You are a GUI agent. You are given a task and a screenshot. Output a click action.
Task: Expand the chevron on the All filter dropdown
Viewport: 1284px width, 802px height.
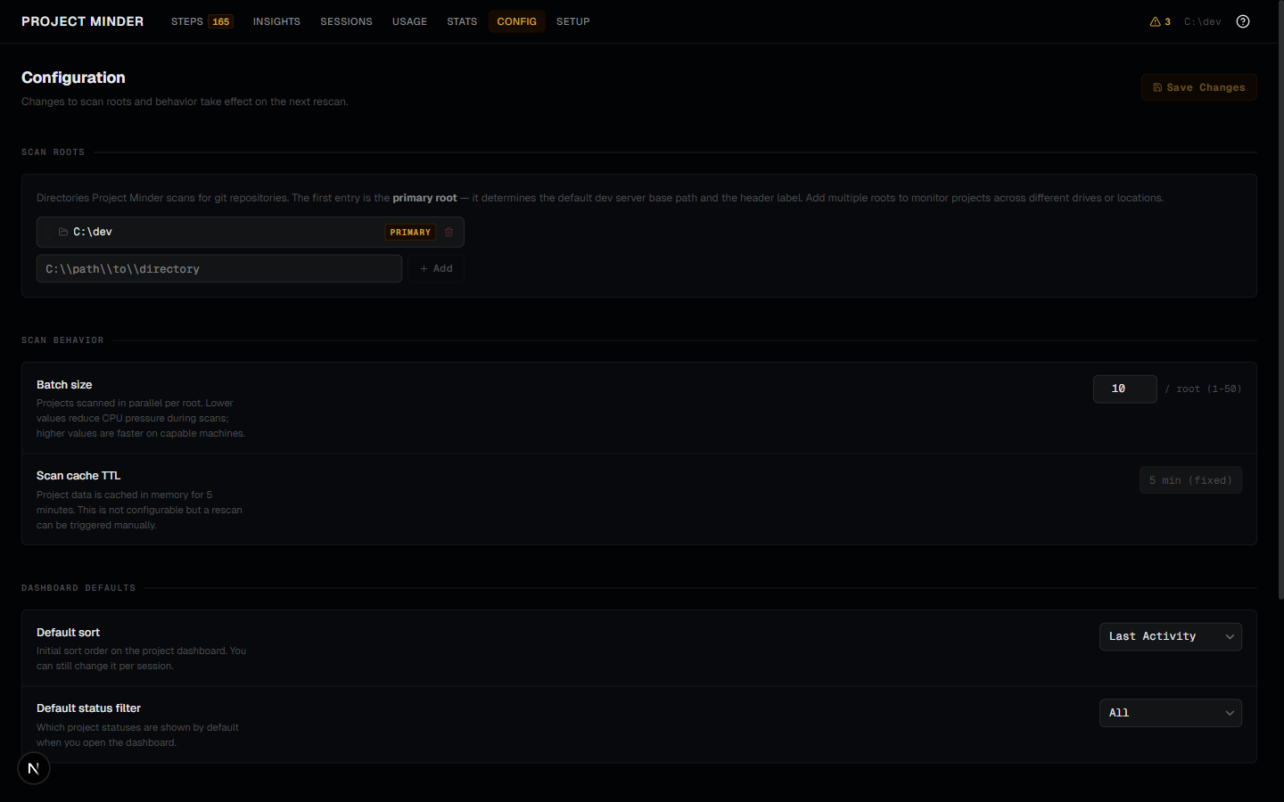pyautogui.click(x=1230, y=713)
